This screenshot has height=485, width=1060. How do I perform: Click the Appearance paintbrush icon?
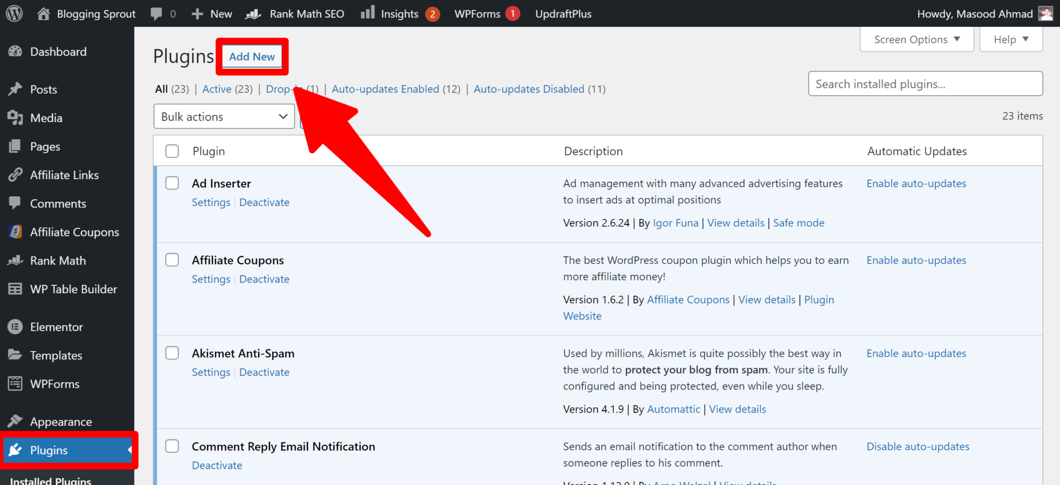[16, 421]
